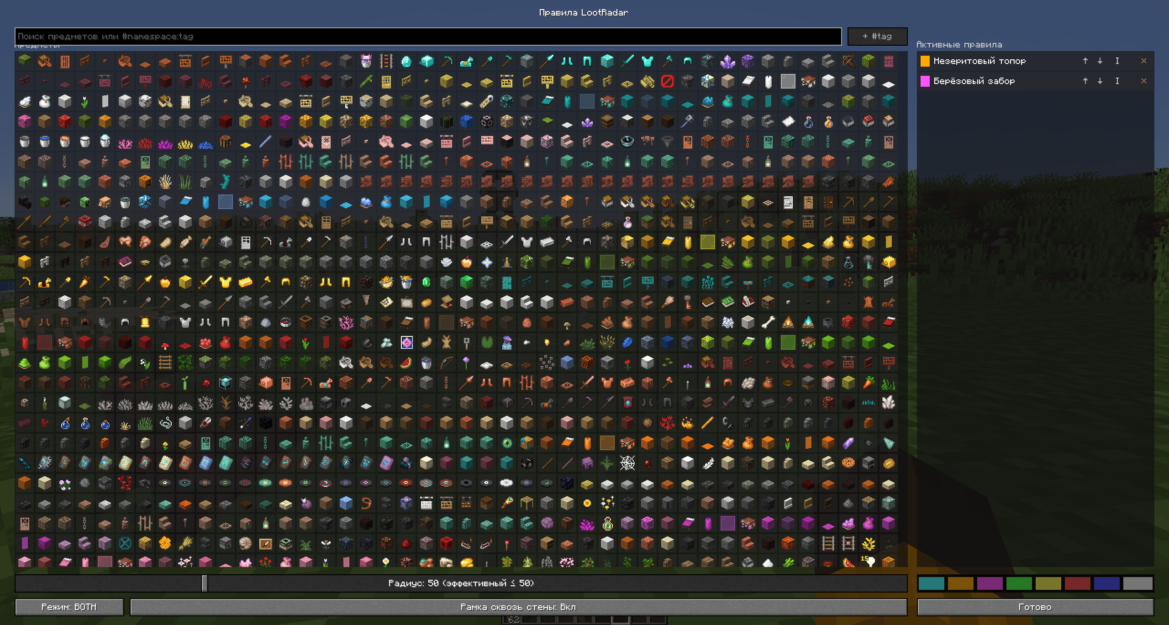Select the crossbow item icon
Viewport: 1169px width, 625px height.
click(848, 61)
